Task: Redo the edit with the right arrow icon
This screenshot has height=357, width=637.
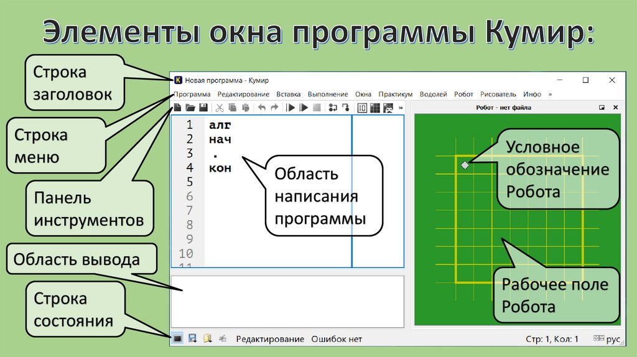Action: [x=274, y=108]
